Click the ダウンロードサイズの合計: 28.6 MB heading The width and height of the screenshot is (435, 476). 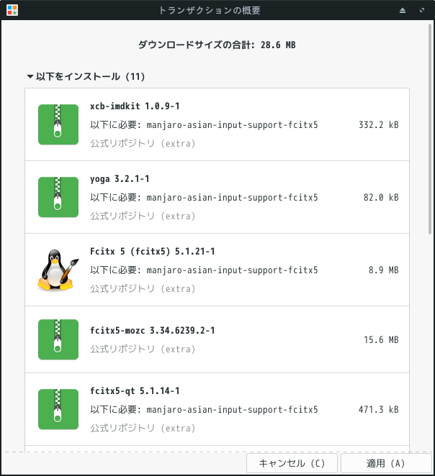click(x=217, y=45)
